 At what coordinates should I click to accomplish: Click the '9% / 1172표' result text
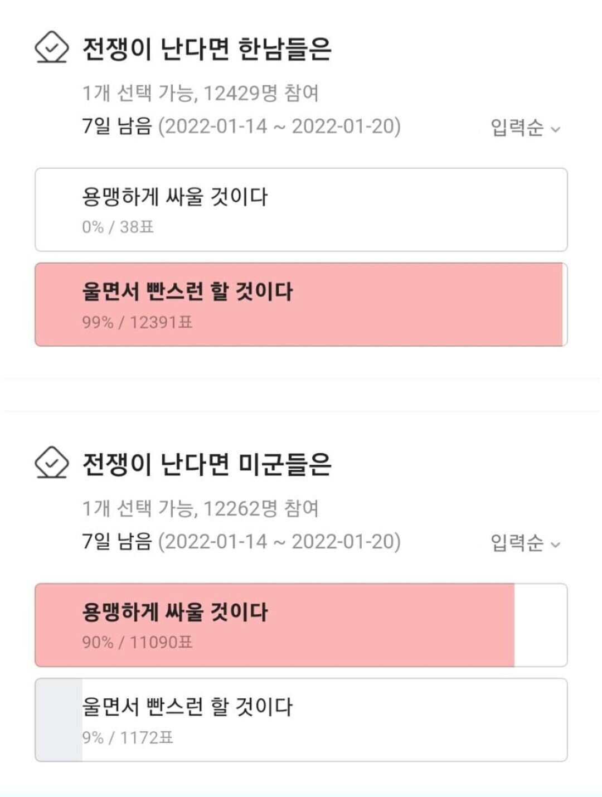coord(128,737)
